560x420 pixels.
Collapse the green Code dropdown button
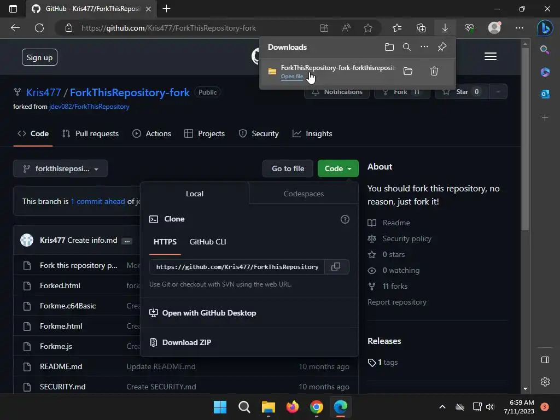(338, 168)
